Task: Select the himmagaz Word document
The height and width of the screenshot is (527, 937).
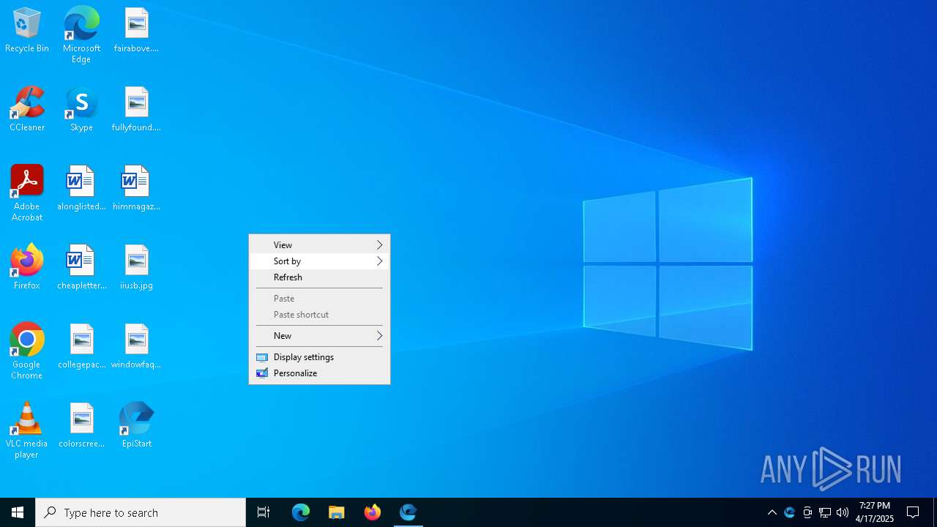Action: pyautogui.click(x=136, y=189)
